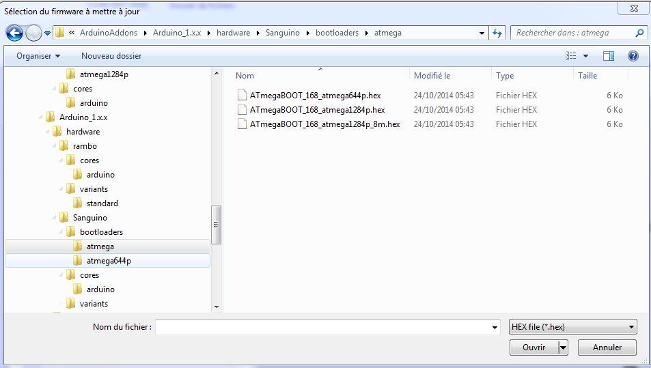Screen dimensions: 651x368
Task: Collapse the Arduino_1.x.x tree node
Action: [x=40, y=117]
